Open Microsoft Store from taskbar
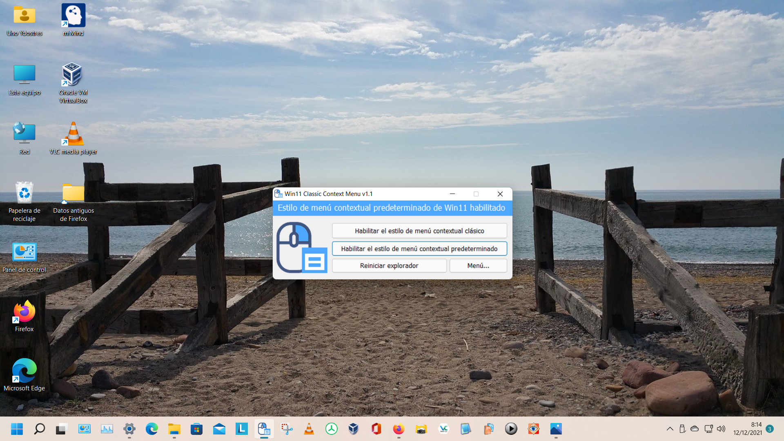 [196, 429]
